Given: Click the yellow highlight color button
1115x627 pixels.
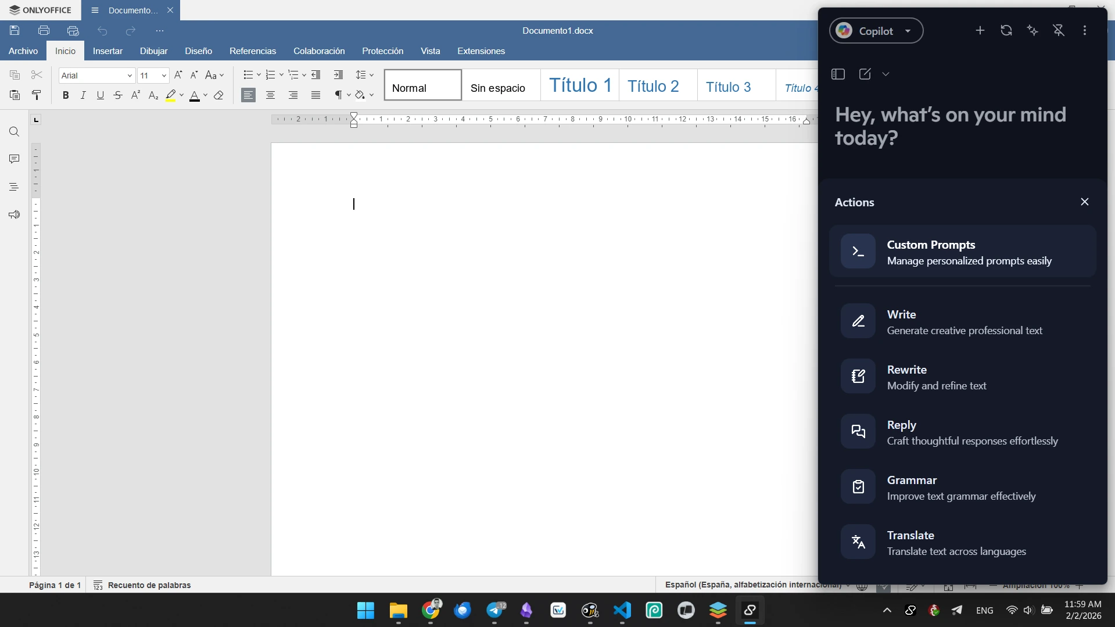Looking at the screenshot, I should tap(170, 95).
